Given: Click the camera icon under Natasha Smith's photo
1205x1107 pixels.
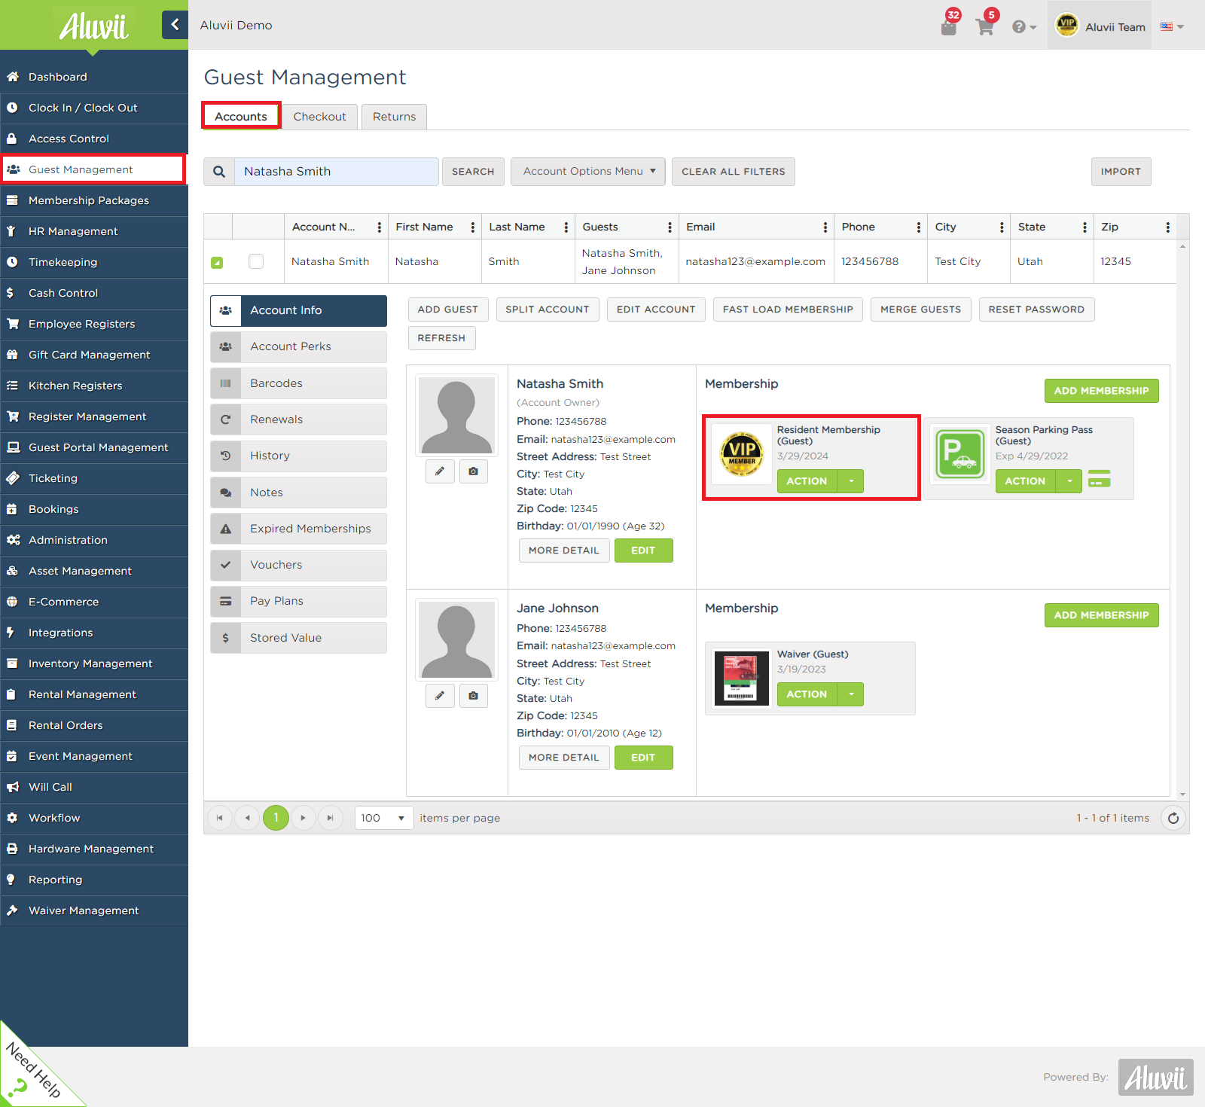Looking at the screenshot, I should pos(473,471).
